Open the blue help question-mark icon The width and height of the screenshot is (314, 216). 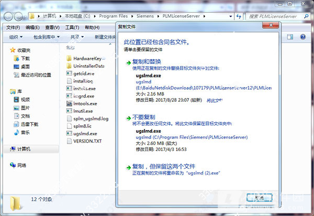pos(303,37)
